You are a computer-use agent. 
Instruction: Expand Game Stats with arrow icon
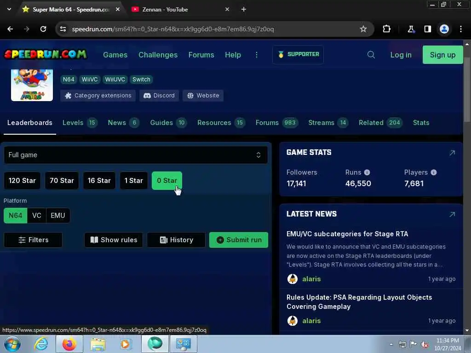pos(452,153)
